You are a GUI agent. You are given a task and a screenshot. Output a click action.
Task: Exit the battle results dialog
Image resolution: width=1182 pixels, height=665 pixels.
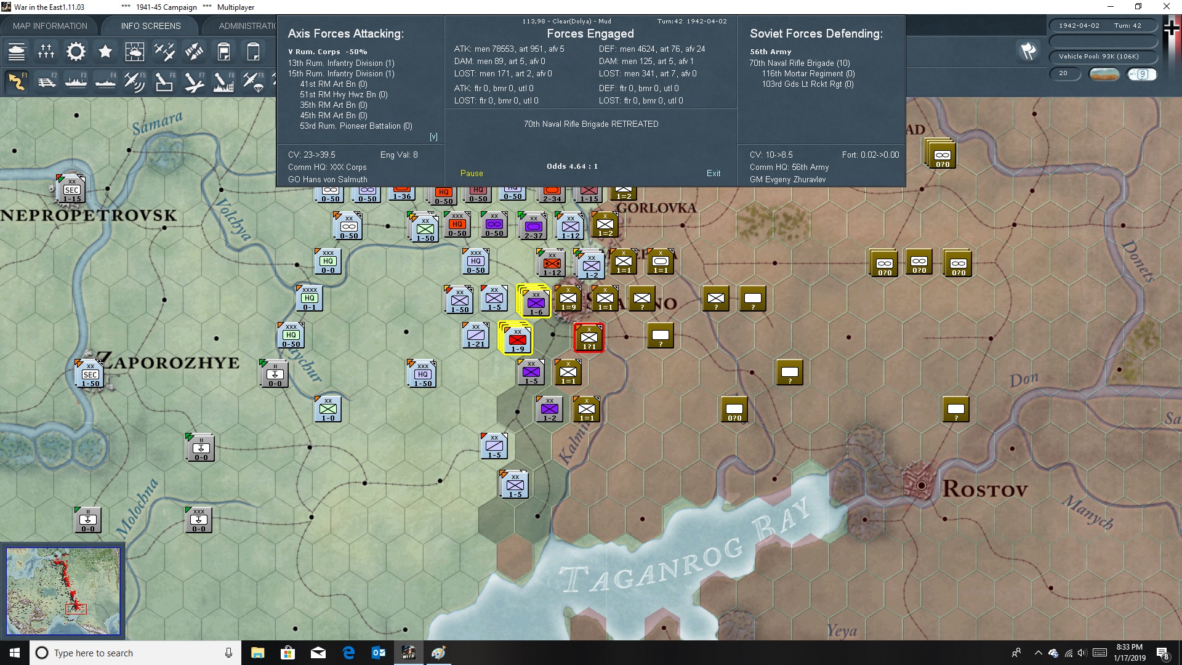pyautogui.click(x=714, y=173)
